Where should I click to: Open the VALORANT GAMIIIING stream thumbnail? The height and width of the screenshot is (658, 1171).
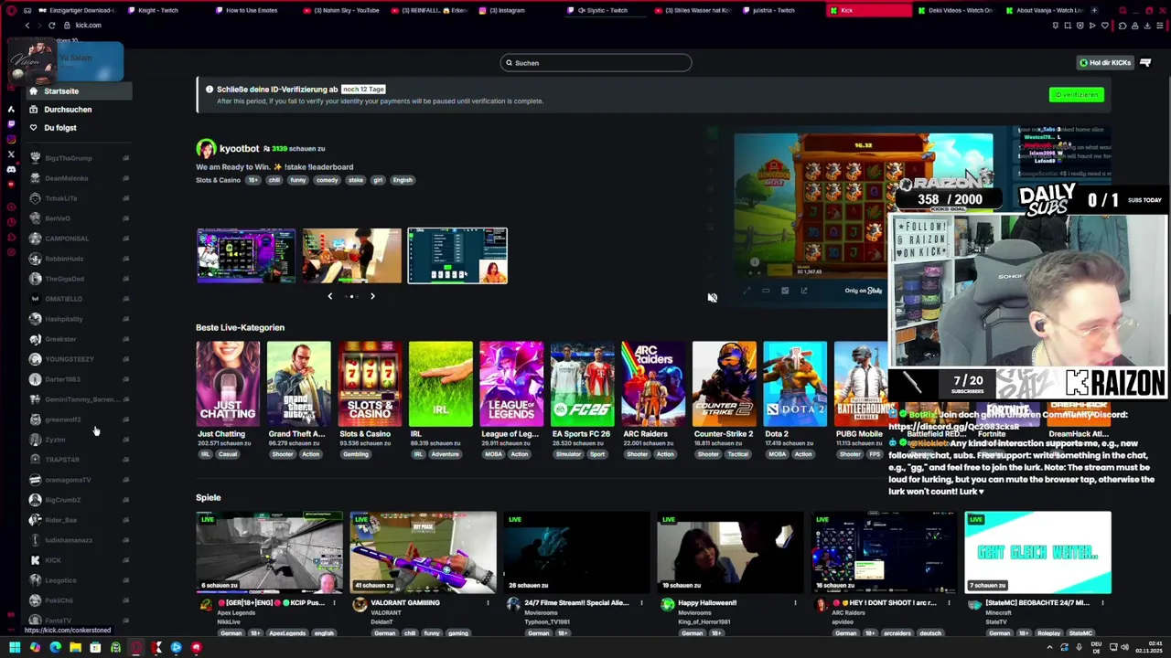point(423,553)
